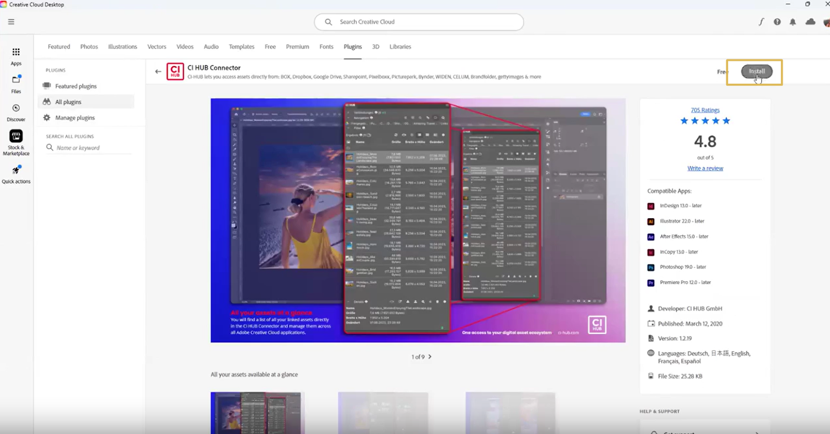Click 'Premiere Pro 12.0 - later' text

[x=685, y=283]
